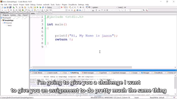
Task: Abort the build with the stop icon
Action: (x=46, y=7)
